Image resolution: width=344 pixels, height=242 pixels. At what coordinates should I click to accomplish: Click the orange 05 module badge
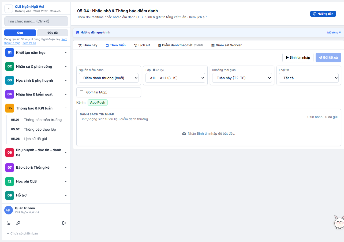point(10,108)
